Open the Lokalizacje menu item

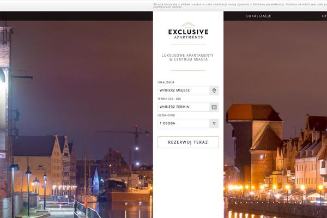pos(258,16)
